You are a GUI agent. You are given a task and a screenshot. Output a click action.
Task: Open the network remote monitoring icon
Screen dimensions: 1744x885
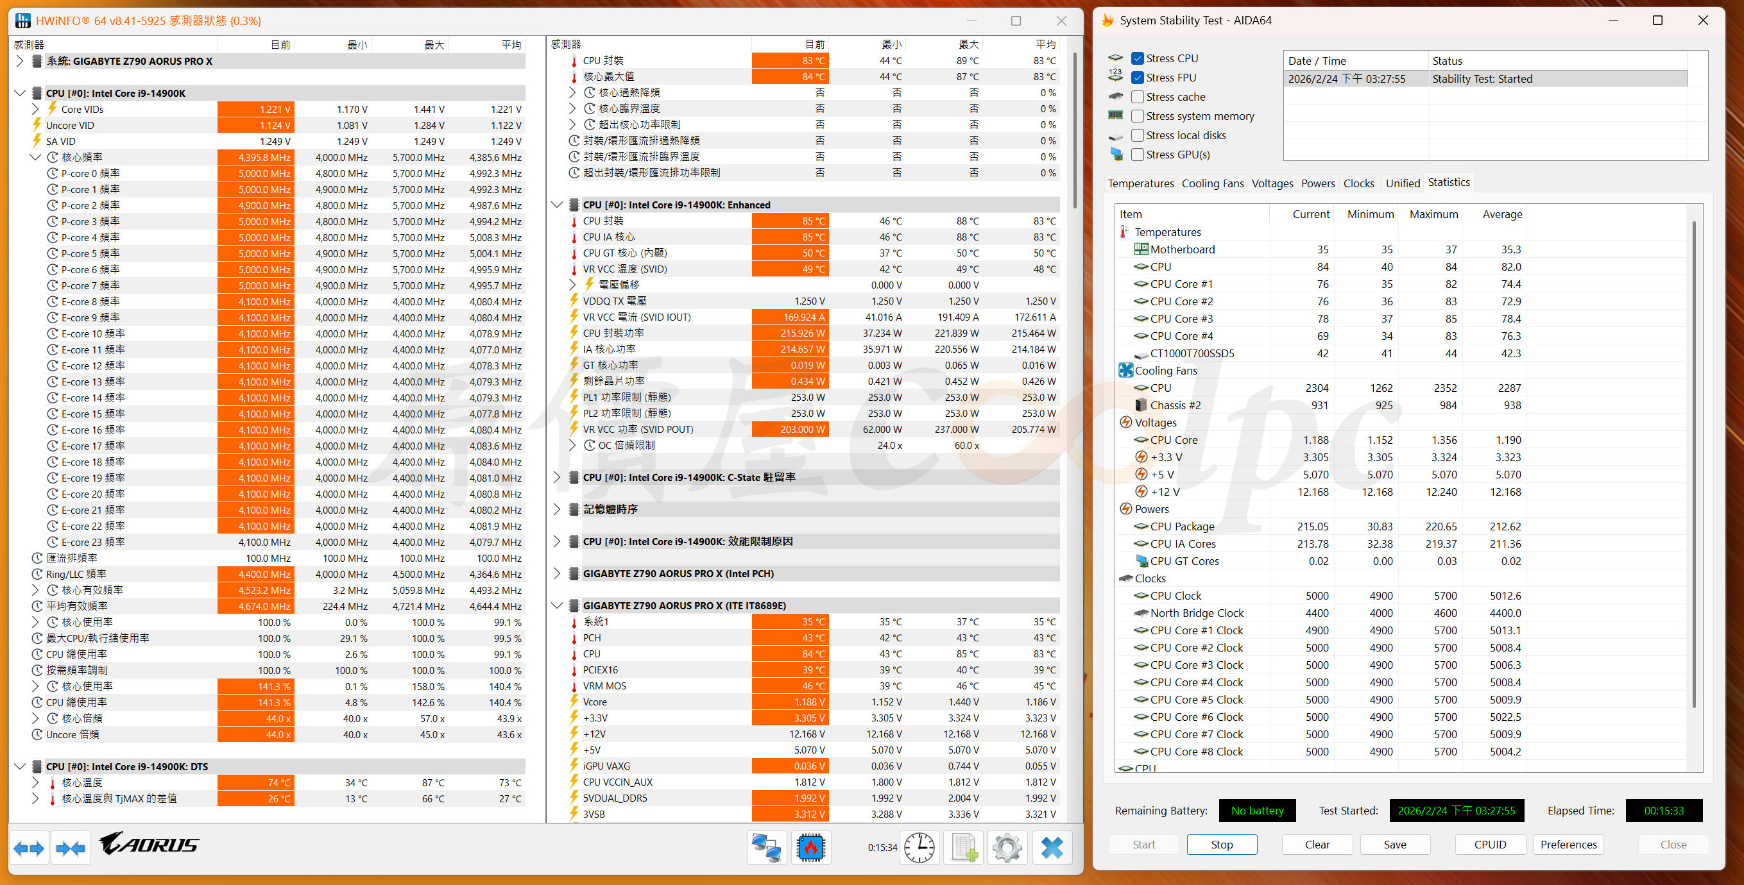766,847
